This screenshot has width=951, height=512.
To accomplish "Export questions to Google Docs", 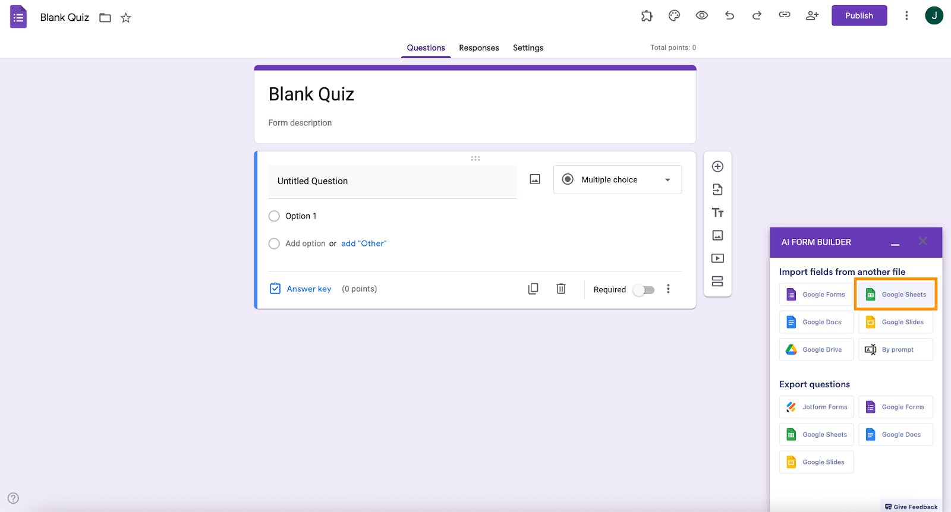I will 896,435.
